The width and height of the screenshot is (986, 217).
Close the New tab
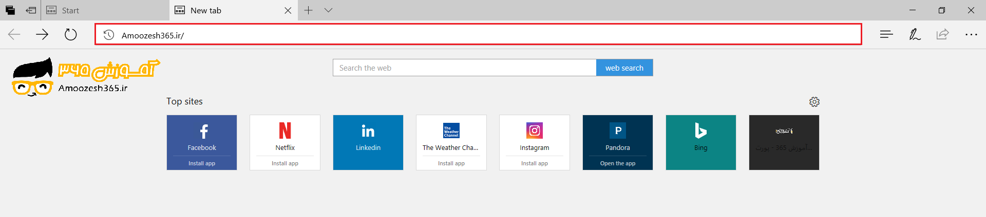coord(288,10)
